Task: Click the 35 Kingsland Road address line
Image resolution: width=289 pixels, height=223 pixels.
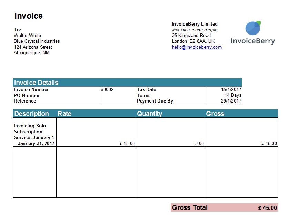Action: (x=191, y=36)
